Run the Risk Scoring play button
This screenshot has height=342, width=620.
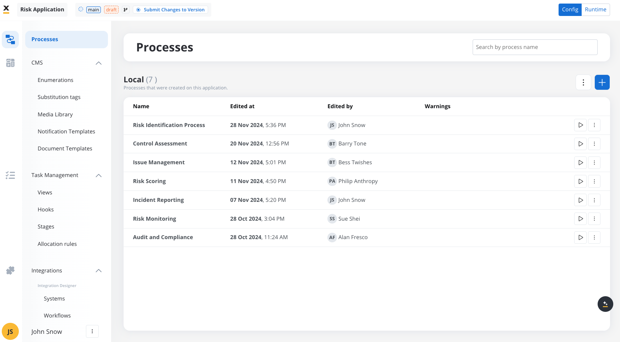coord(580,181)
